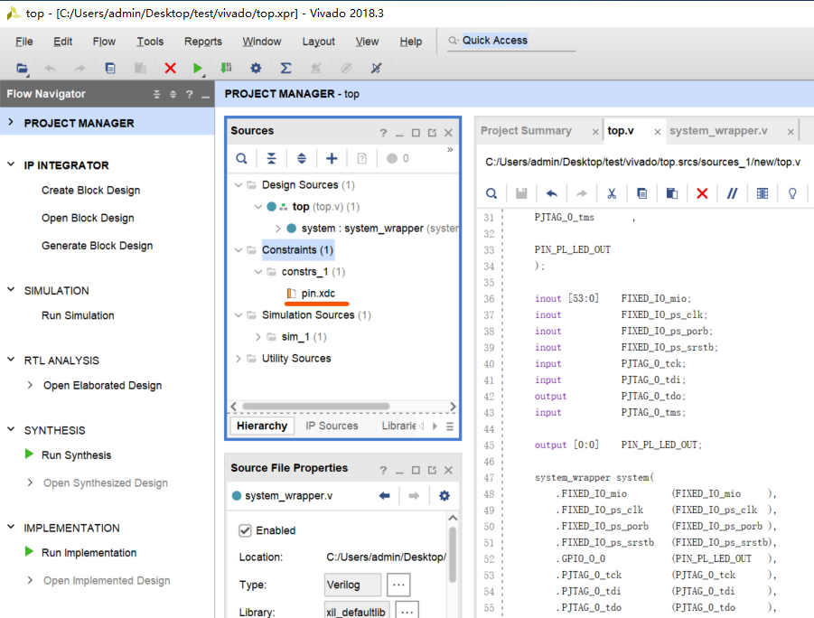Image resolution: width=814 pixels, height=618 pixels.
Task: Expand the Utility Sources folder
Action: point(239,359)
